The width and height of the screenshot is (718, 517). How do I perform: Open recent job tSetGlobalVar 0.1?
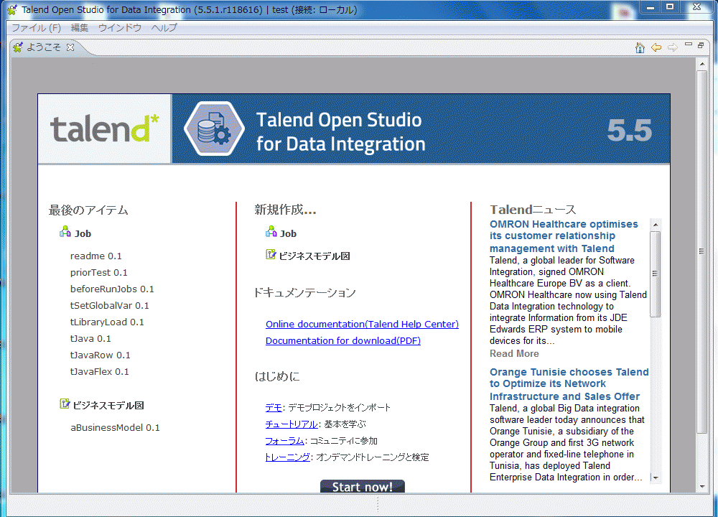click(109, 305)
